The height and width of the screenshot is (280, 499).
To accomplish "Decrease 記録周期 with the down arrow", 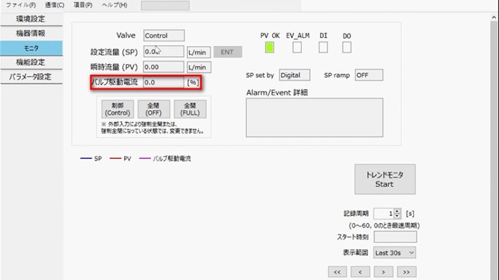I will (x=398, y=215).
